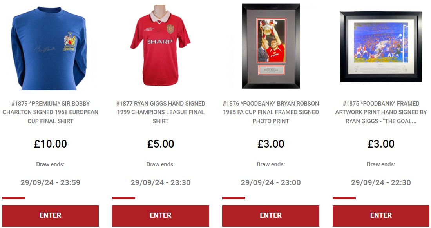431x228 pixels.
Task: Open the blue Bobby Charlton shirt image
Action: coord(50,47)
